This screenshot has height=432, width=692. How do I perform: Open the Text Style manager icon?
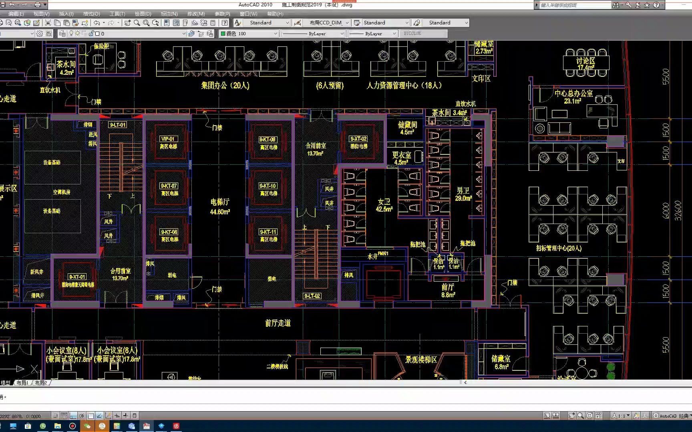237,23
